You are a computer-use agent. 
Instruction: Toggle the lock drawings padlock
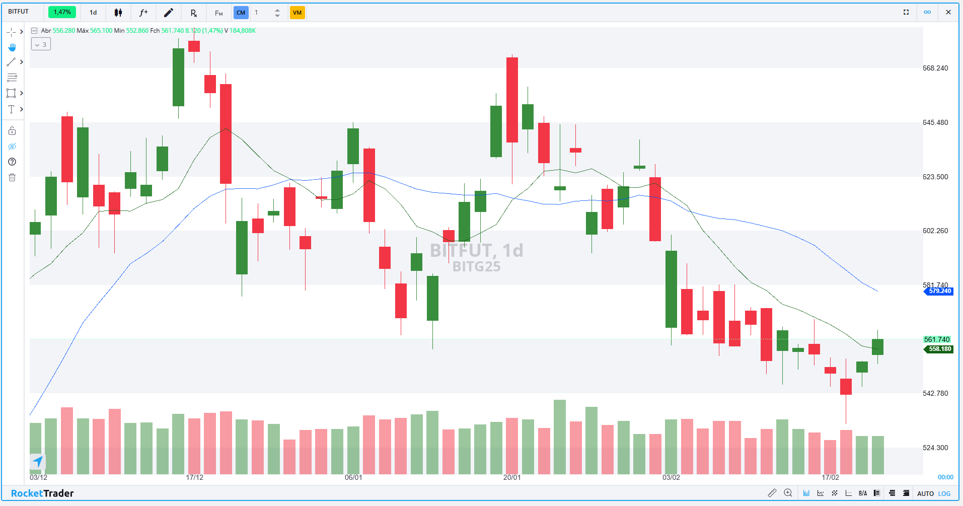12,131
